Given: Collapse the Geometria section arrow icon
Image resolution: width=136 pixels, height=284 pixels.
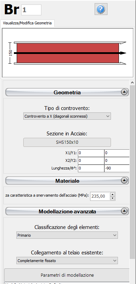Looking at the screenshot, I should pos(124,92).
